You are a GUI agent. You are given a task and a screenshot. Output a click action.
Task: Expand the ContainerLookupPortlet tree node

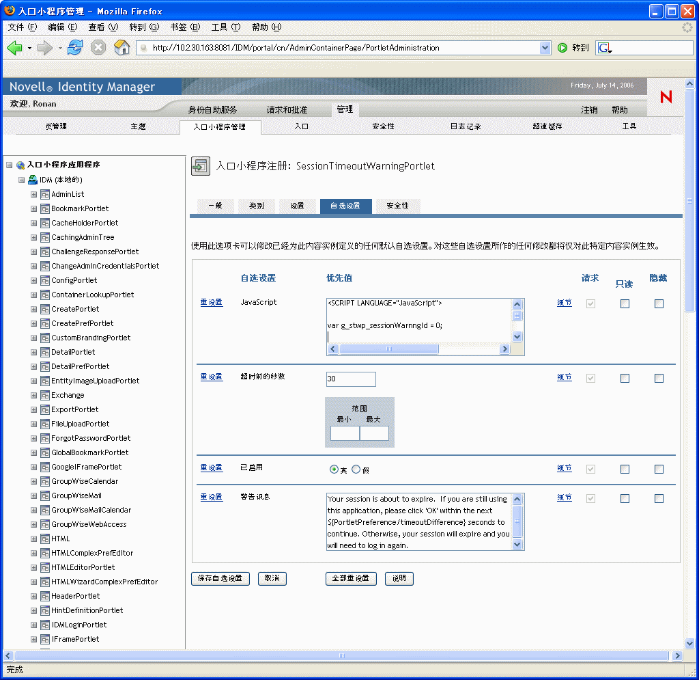[x=33, y=295]
